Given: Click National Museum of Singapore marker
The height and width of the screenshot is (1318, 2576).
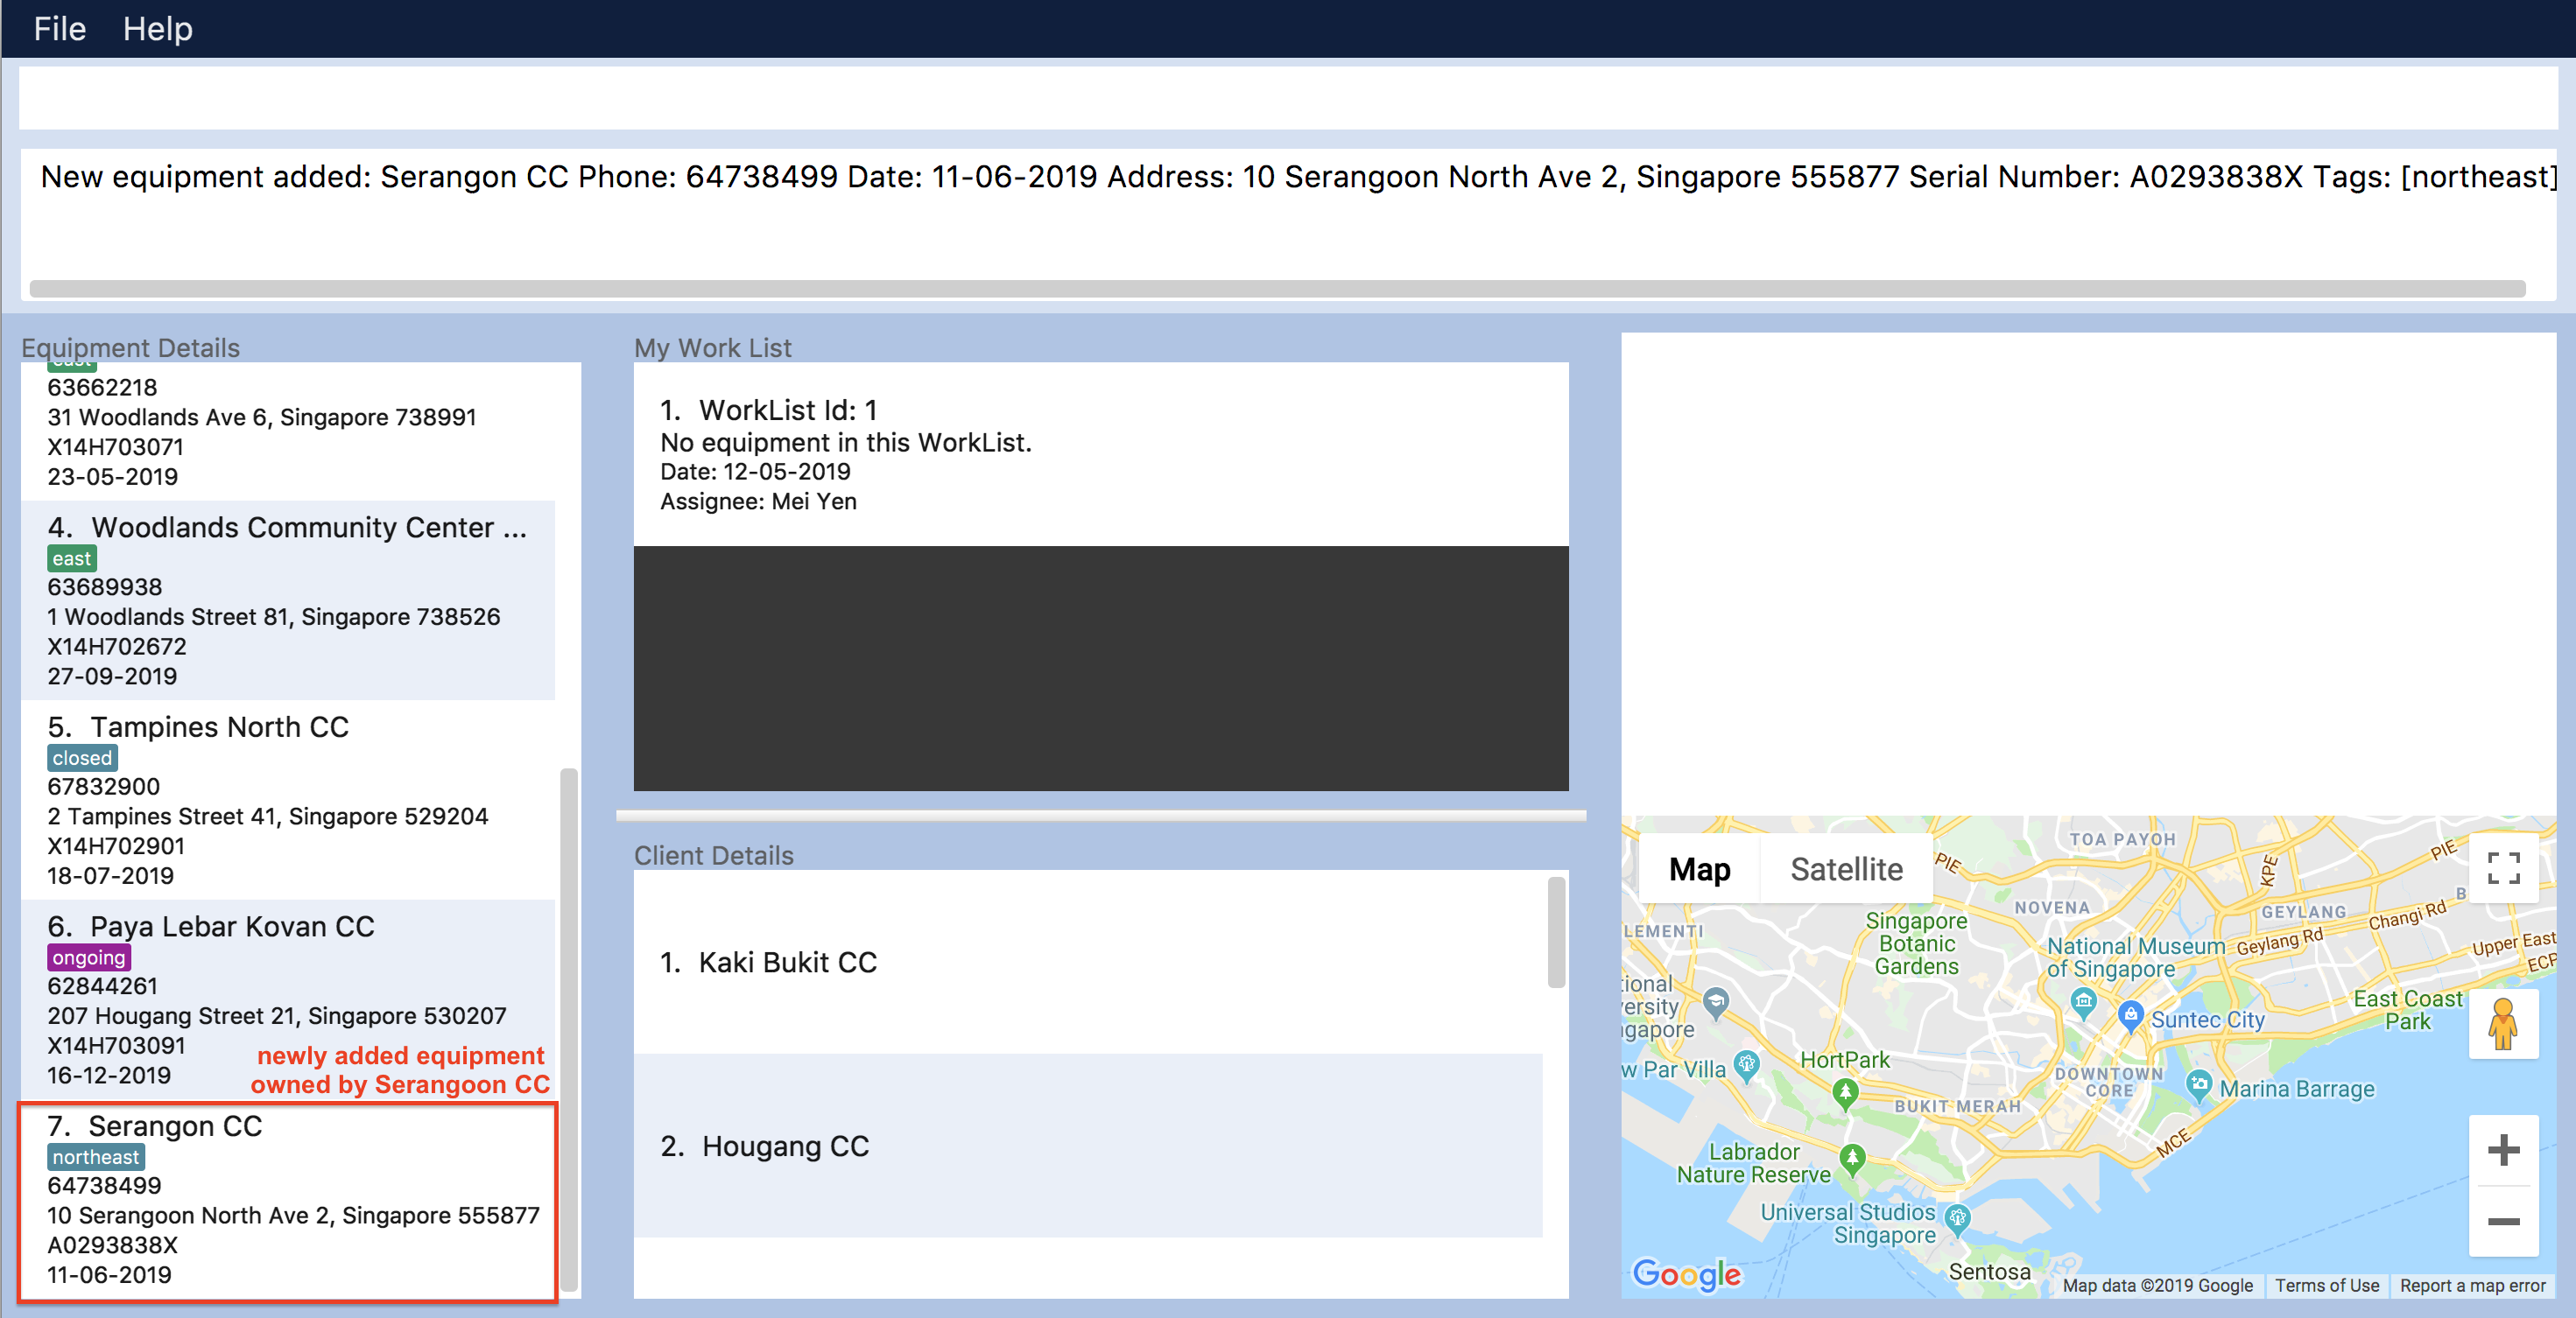Looking at the screenshot, I should point(2083,1002).
